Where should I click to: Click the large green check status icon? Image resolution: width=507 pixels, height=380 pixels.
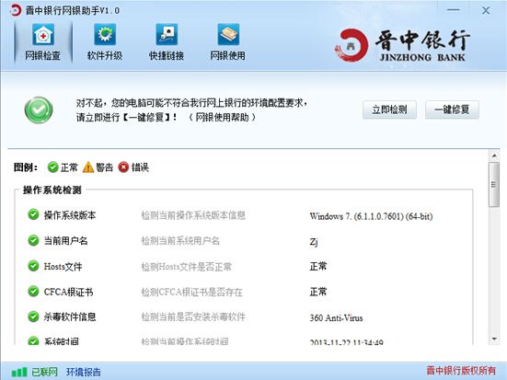39,110
